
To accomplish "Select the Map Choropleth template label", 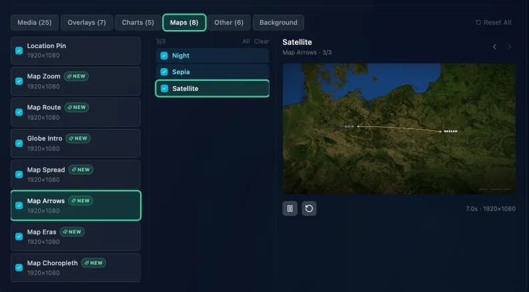I will pyautogui.click(x=52, y=263).
